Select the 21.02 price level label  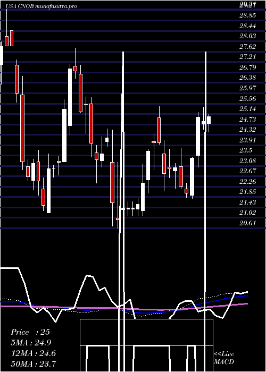point(248,213)
